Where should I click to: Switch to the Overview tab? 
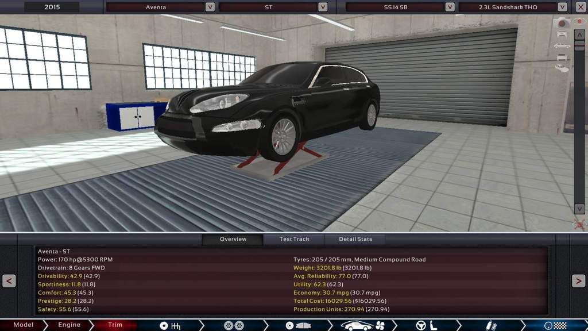(233, 239)
